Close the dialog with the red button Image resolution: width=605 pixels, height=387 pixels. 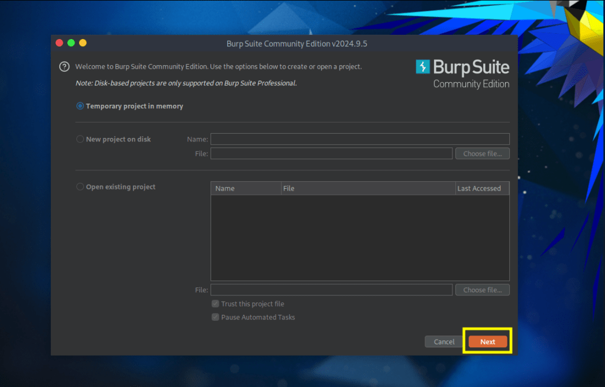click(59, 43)
